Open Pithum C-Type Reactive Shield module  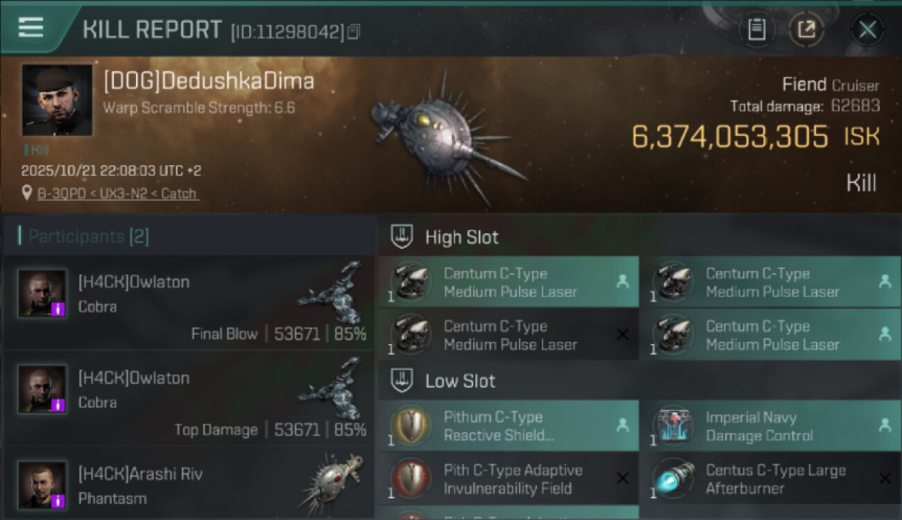pos(509,426)
